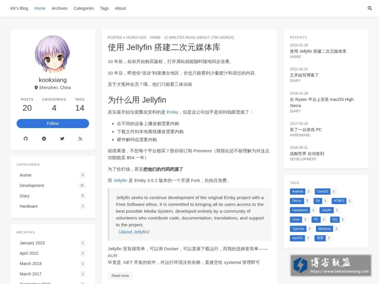Open recent post 装了一台游戏 PC

tap(306, 130)
